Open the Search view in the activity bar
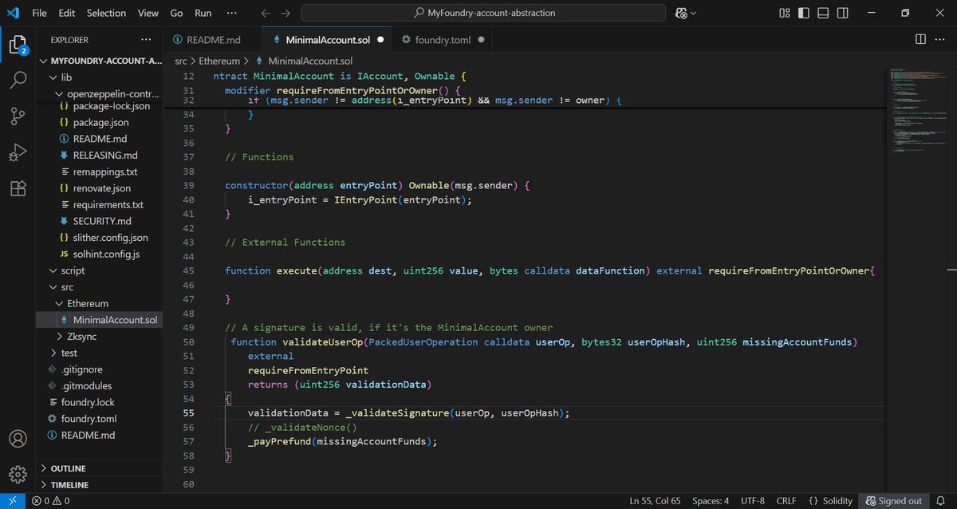Viewport: 957px width, 509px height. [x=17, y=81]
